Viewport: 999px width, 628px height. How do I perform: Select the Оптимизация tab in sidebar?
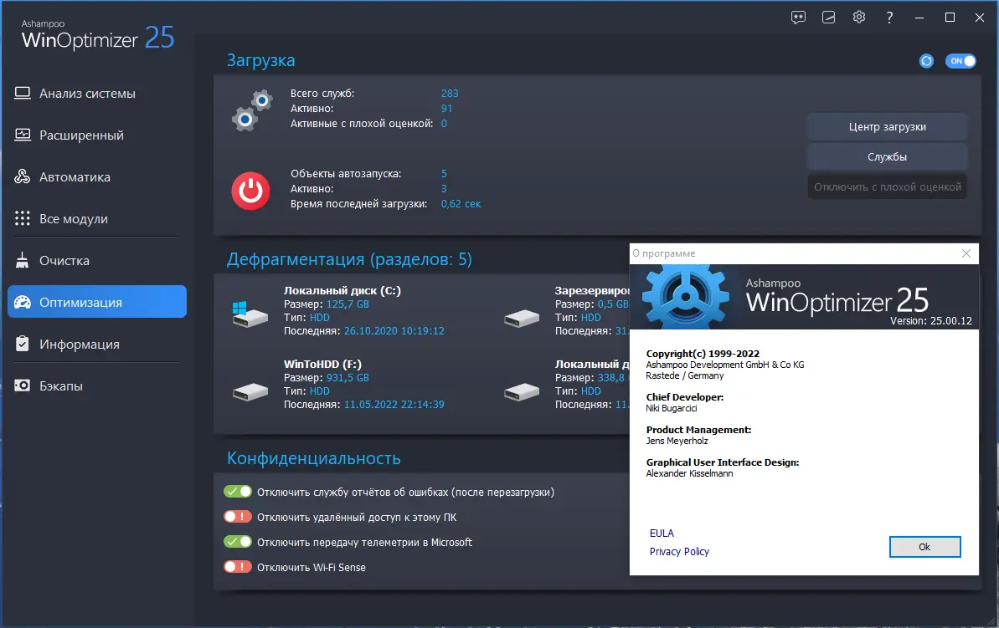80,302
